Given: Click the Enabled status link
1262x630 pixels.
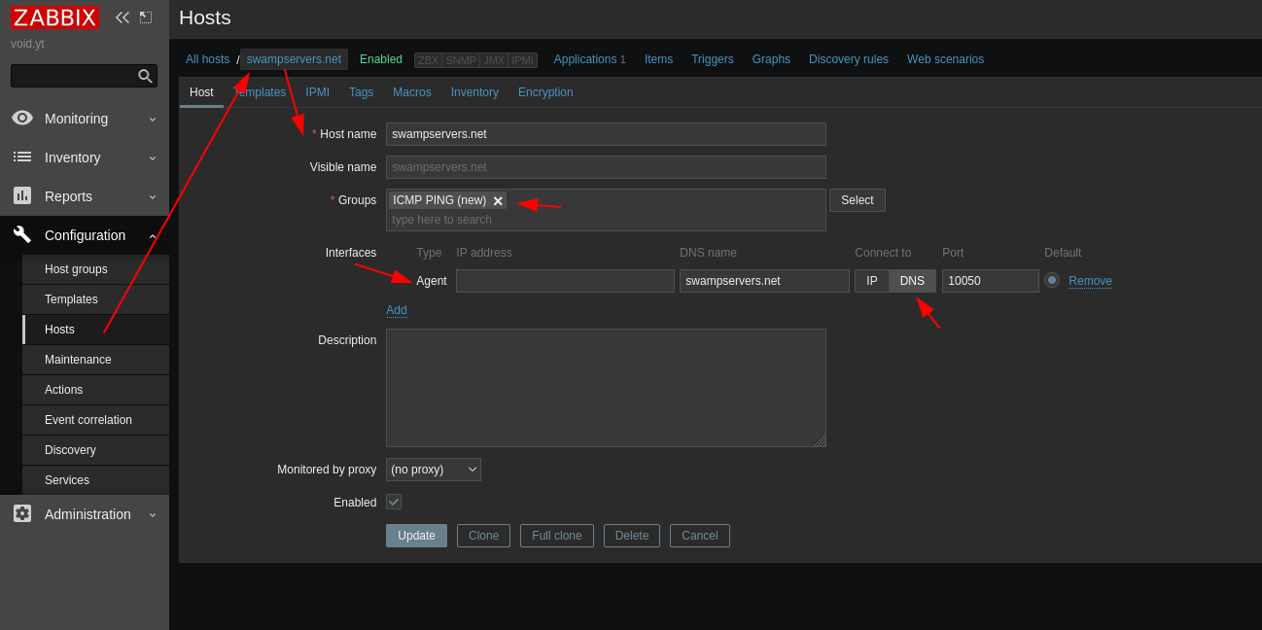Looking at the screenshot, I should tap(381, 59).
